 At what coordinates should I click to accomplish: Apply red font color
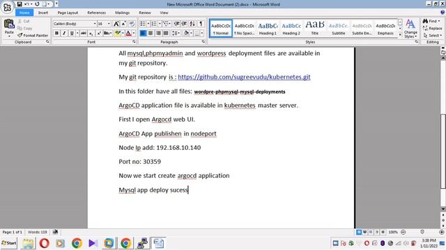click(128, 33)
